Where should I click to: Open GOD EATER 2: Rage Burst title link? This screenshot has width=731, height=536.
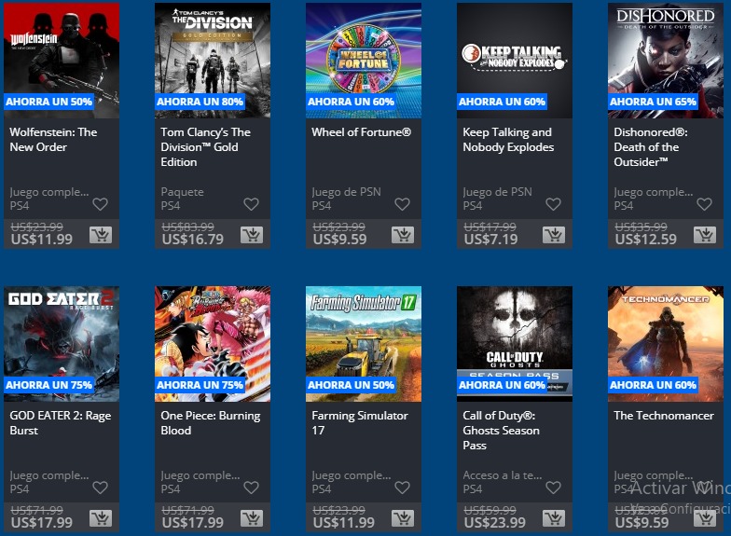coord(60,423)
